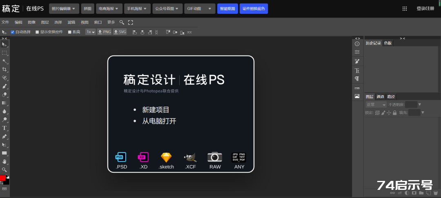Click the black background color swatch
The width and height of the screenshot is (441, 198).
tap(7, 182)
